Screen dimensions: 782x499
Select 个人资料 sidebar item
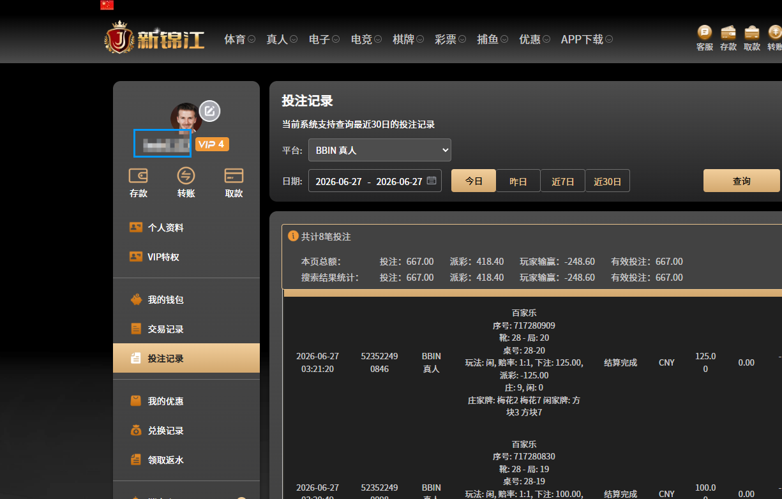click(x=186, y=227)
